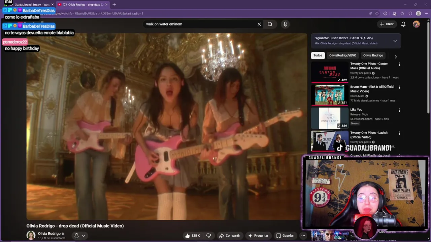Click the Release - Topic channel text
Image resolution: width=431 pixels, height=242 pixels.
359,114
